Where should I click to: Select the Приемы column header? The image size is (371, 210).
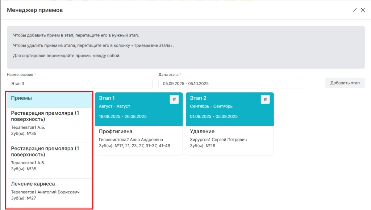(49, 100)
